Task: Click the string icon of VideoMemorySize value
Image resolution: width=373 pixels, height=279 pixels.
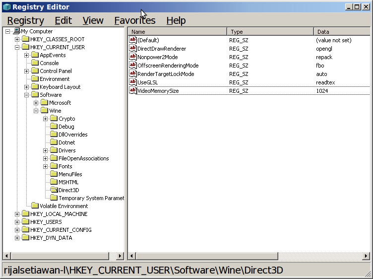Action: [133, 91]
